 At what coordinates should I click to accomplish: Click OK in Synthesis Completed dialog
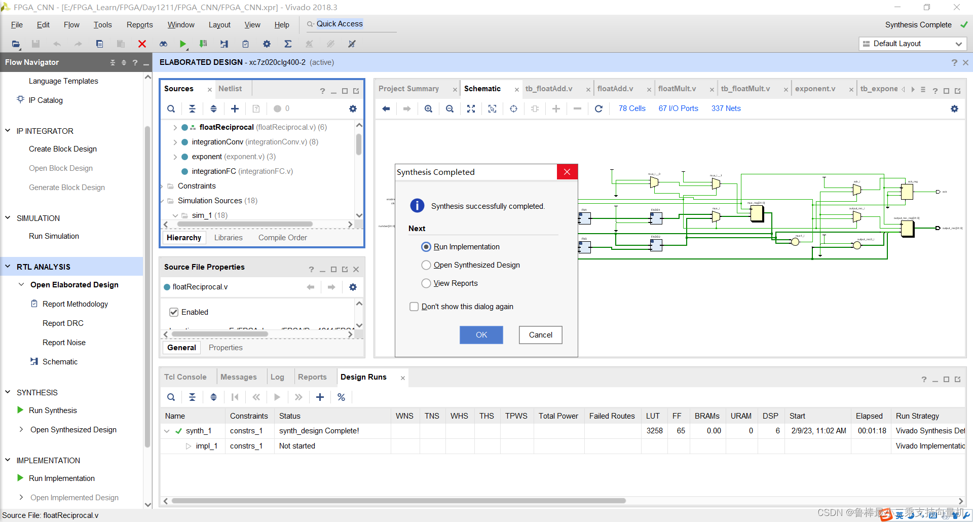pos(481,335)
